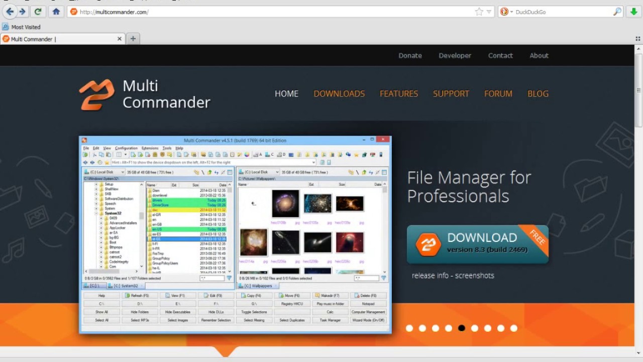The width and height of the screenshot is (643, 362).
Task: Close the Multi Commander tab
Action: click(120, 39)
